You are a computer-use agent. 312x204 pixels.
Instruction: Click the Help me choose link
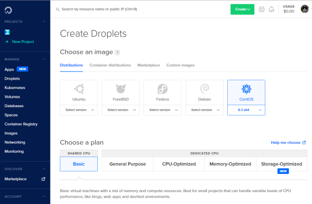click(285, 142)
